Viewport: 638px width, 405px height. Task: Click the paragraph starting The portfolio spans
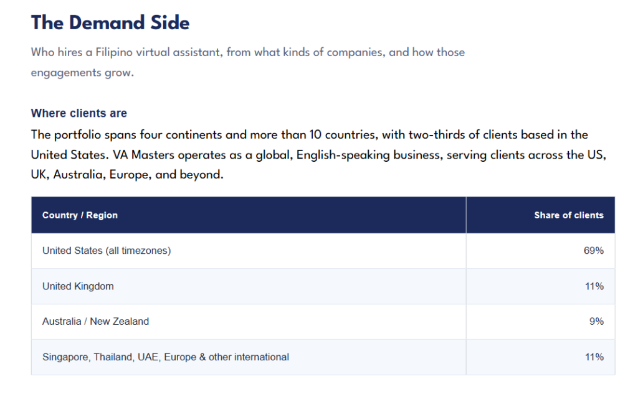point(318,154)
